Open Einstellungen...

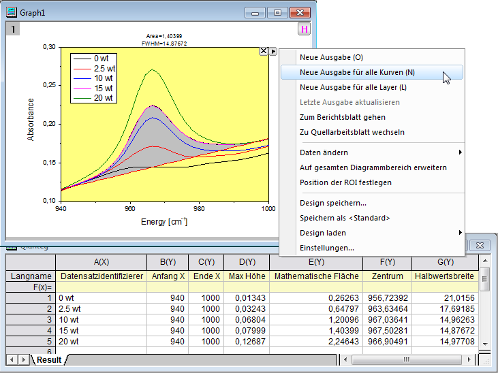click(371, 248)
